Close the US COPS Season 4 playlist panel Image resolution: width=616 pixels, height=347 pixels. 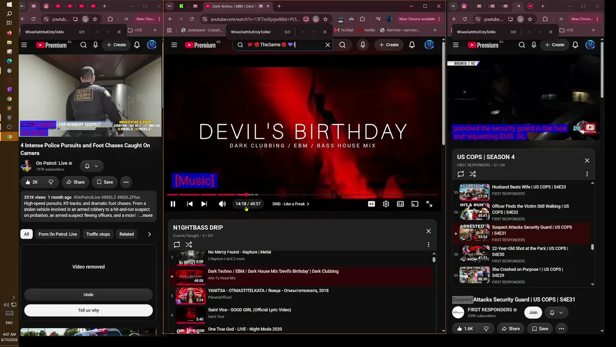tap(587, 160)
